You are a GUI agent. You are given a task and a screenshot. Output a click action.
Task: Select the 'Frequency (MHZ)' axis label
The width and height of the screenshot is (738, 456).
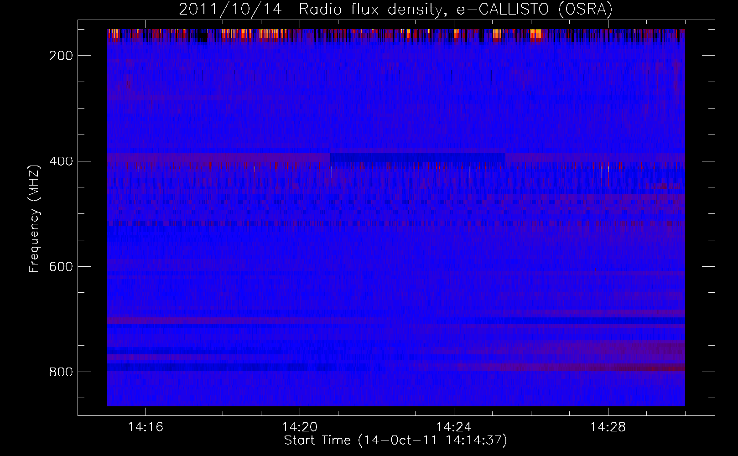pos(34,218)
